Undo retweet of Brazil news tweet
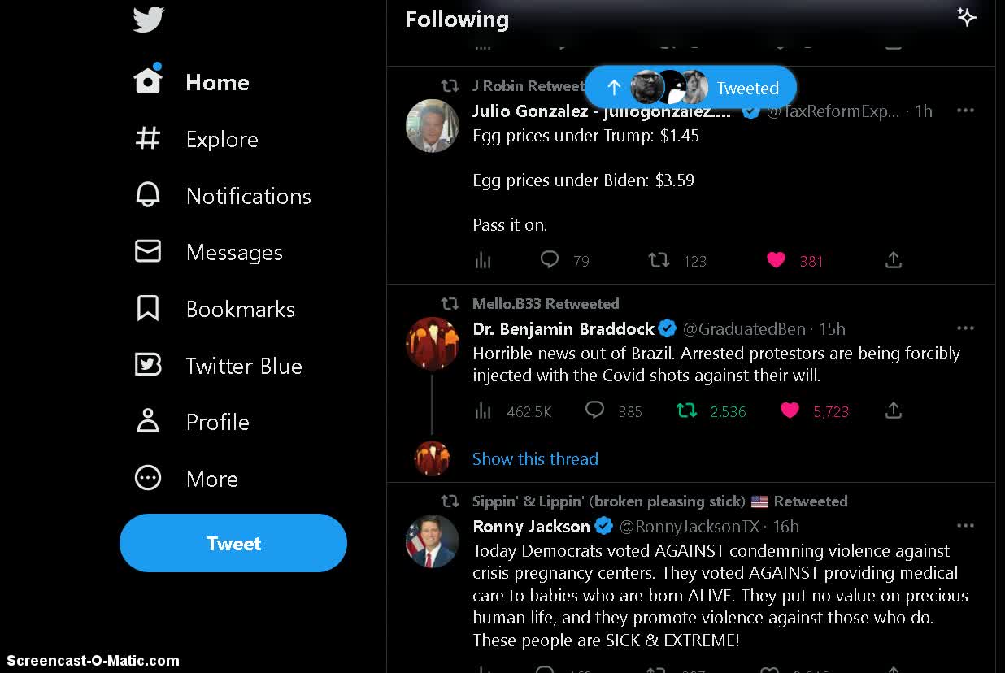This screenshot has height=673, width=1005. (687, 410)
